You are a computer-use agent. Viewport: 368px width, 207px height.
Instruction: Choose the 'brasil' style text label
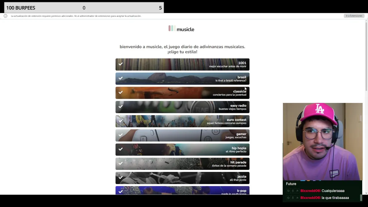coord(242,77)
